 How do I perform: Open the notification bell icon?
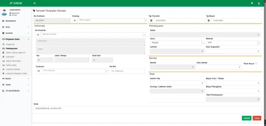[x=252, y=3]
